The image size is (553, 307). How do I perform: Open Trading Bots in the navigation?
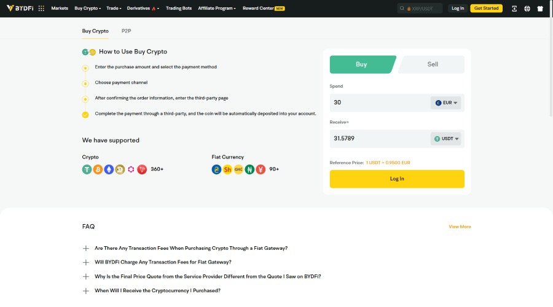(179, 8)
